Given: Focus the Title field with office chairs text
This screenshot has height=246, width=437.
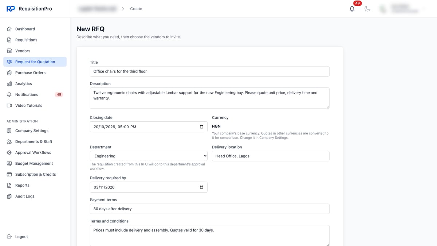Looking at the screenshot, I should [x=210, y=71].
